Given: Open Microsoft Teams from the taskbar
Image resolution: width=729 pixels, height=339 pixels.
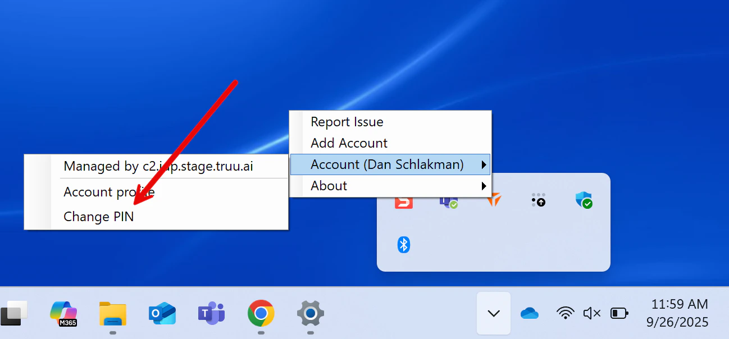Looking at the screenshot, I should (x=212, y=313).
